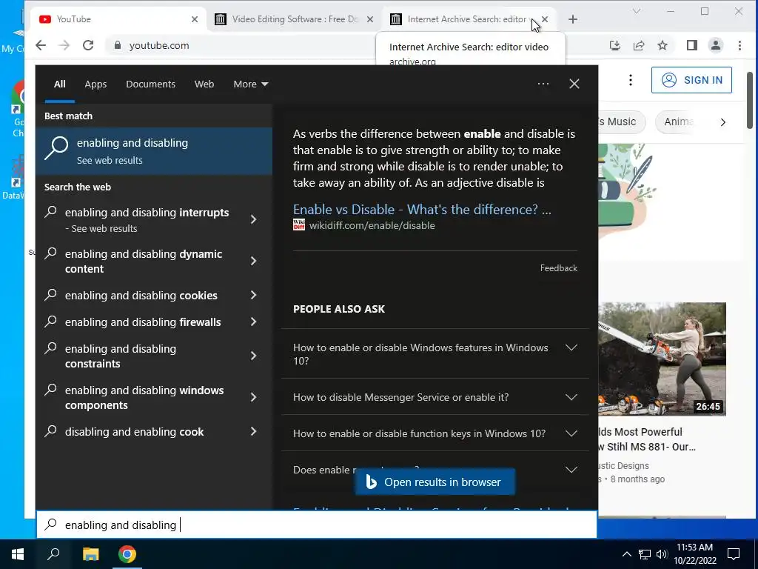Image resolution: width=758 pixels, height=569 pixels.
Task: Open search options three-dot menu
Action: coord(543,84)
